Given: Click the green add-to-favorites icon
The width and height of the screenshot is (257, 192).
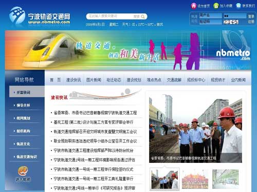Looking at the screenshot, I should [x=216, y=6].
